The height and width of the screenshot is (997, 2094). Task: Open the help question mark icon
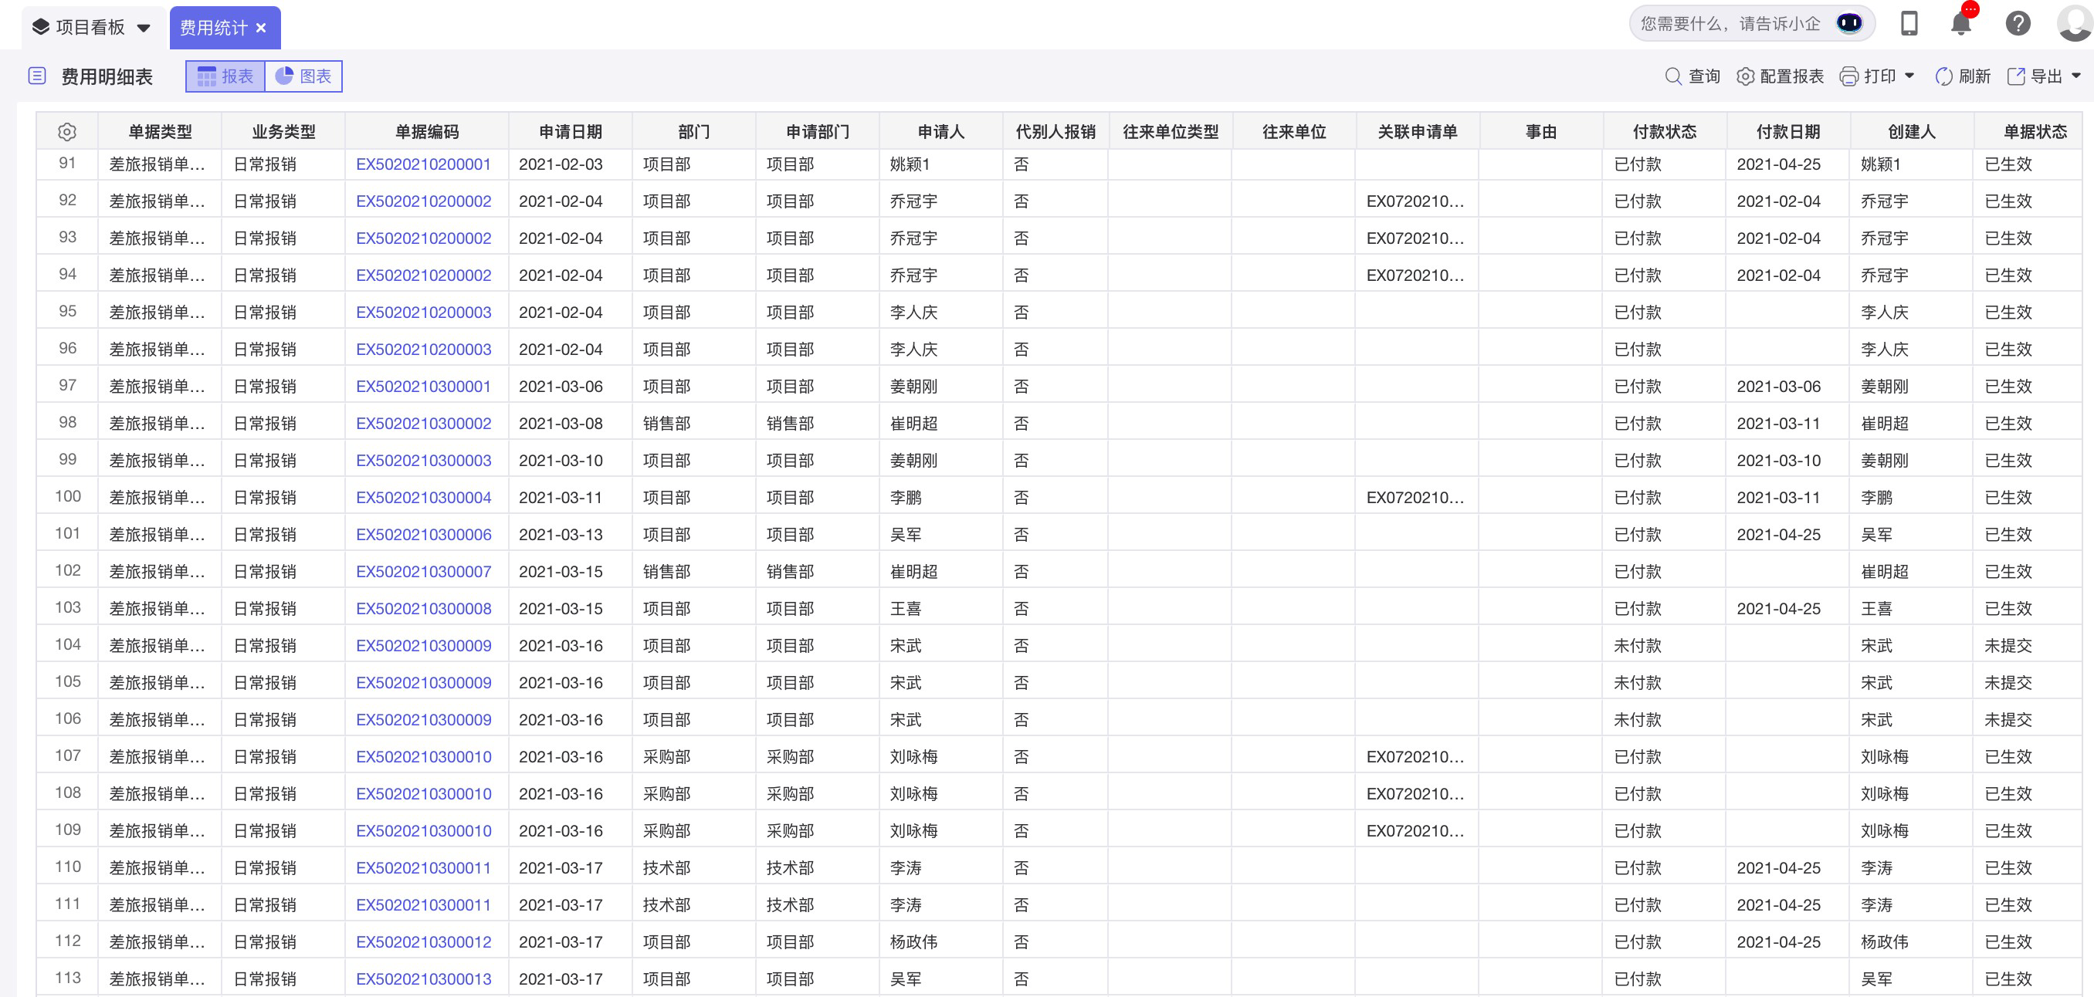point(2018,22)
